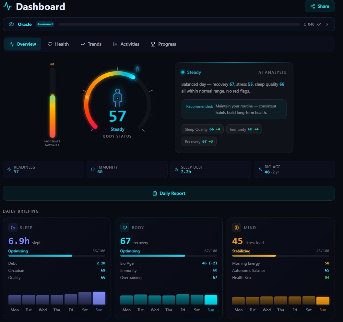Select the Sleep Debt clock icon
This screenshot has width=343, height=322.
(176, 169)
